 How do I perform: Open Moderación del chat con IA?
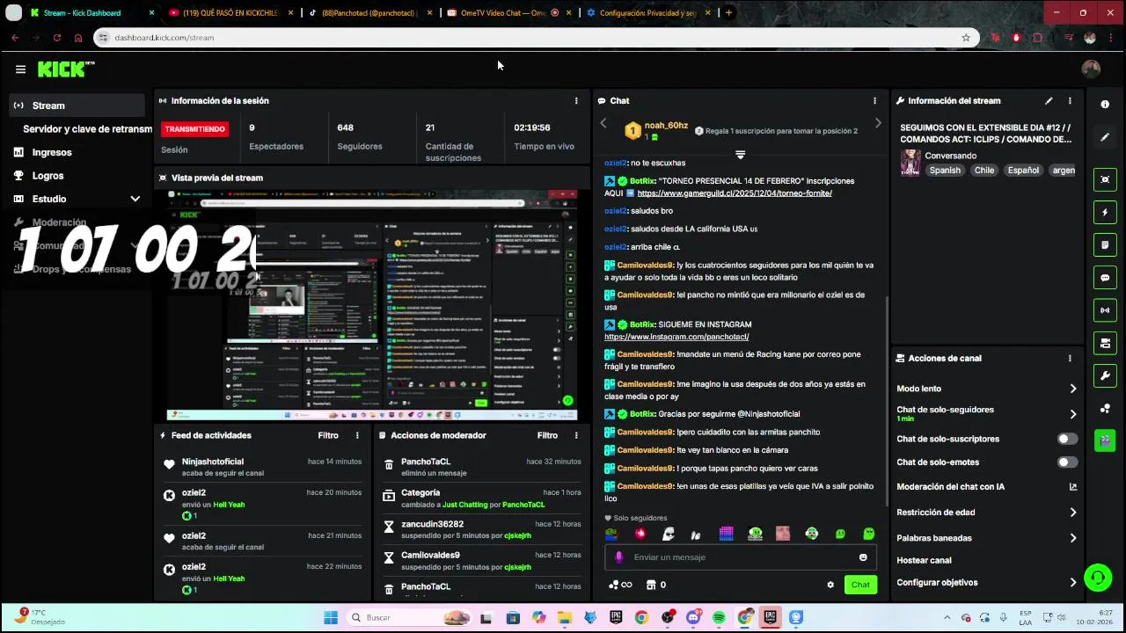pos(986,486)
